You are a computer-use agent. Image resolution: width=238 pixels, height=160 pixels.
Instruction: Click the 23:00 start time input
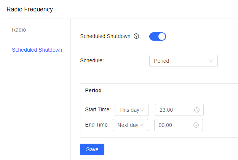[x=175, y=110]
